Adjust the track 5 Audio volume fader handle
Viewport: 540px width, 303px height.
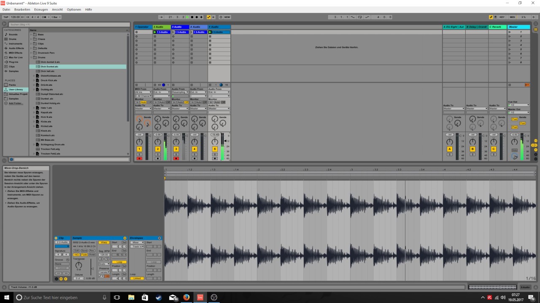pos(225,141)
